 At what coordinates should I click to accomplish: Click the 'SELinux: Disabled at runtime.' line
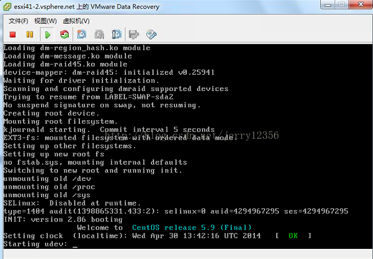pos(72,203)
